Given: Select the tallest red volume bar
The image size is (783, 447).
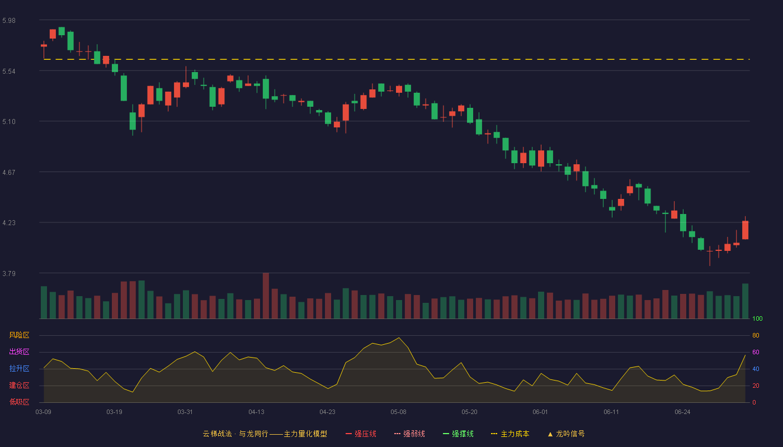Looking at the screenshot, I should pos(266,296).
